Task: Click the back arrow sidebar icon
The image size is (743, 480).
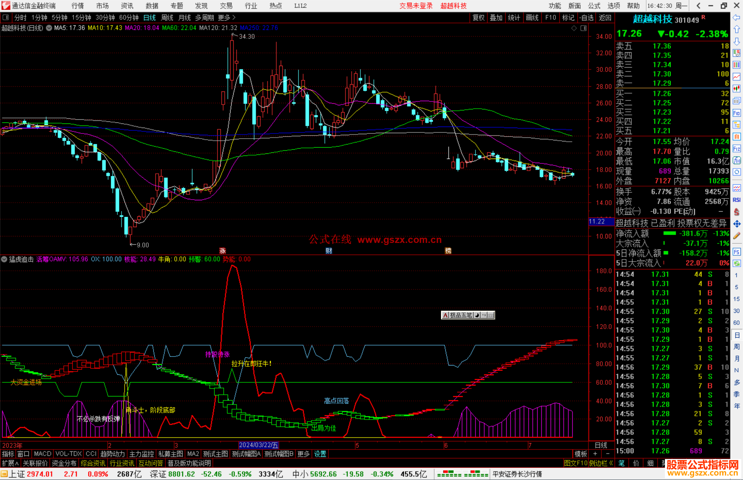Action: pyautogui.click(x=736, y=18)
